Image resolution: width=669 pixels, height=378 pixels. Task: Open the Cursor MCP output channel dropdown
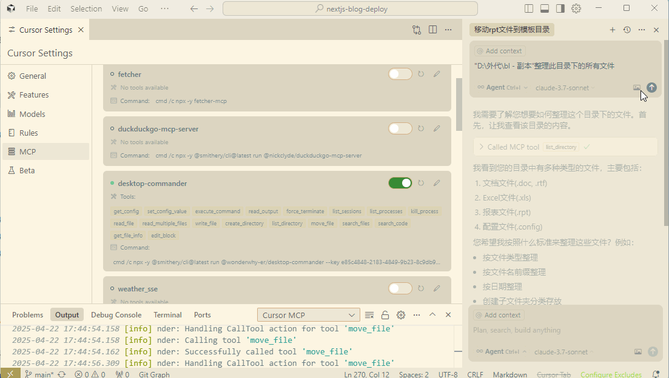coord(309,315)
